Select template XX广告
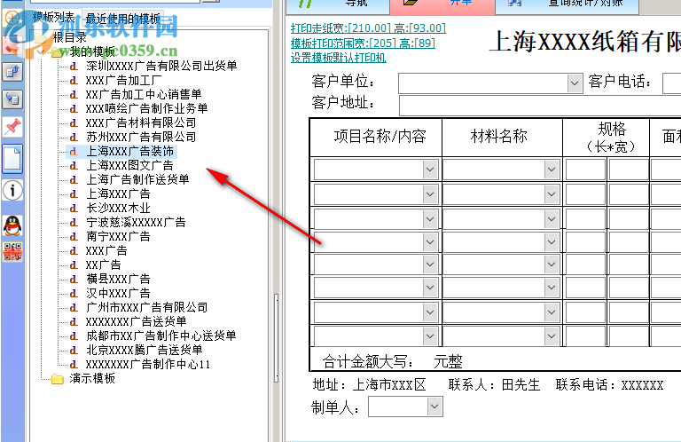The image size is (681, 442). click(103, 265)
